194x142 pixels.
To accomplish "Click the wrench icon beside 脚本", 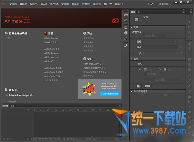I will coord(181,47).
